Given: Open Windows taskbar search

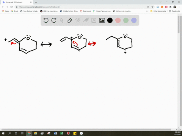Looking at the screenshot, I should (9, 133).
